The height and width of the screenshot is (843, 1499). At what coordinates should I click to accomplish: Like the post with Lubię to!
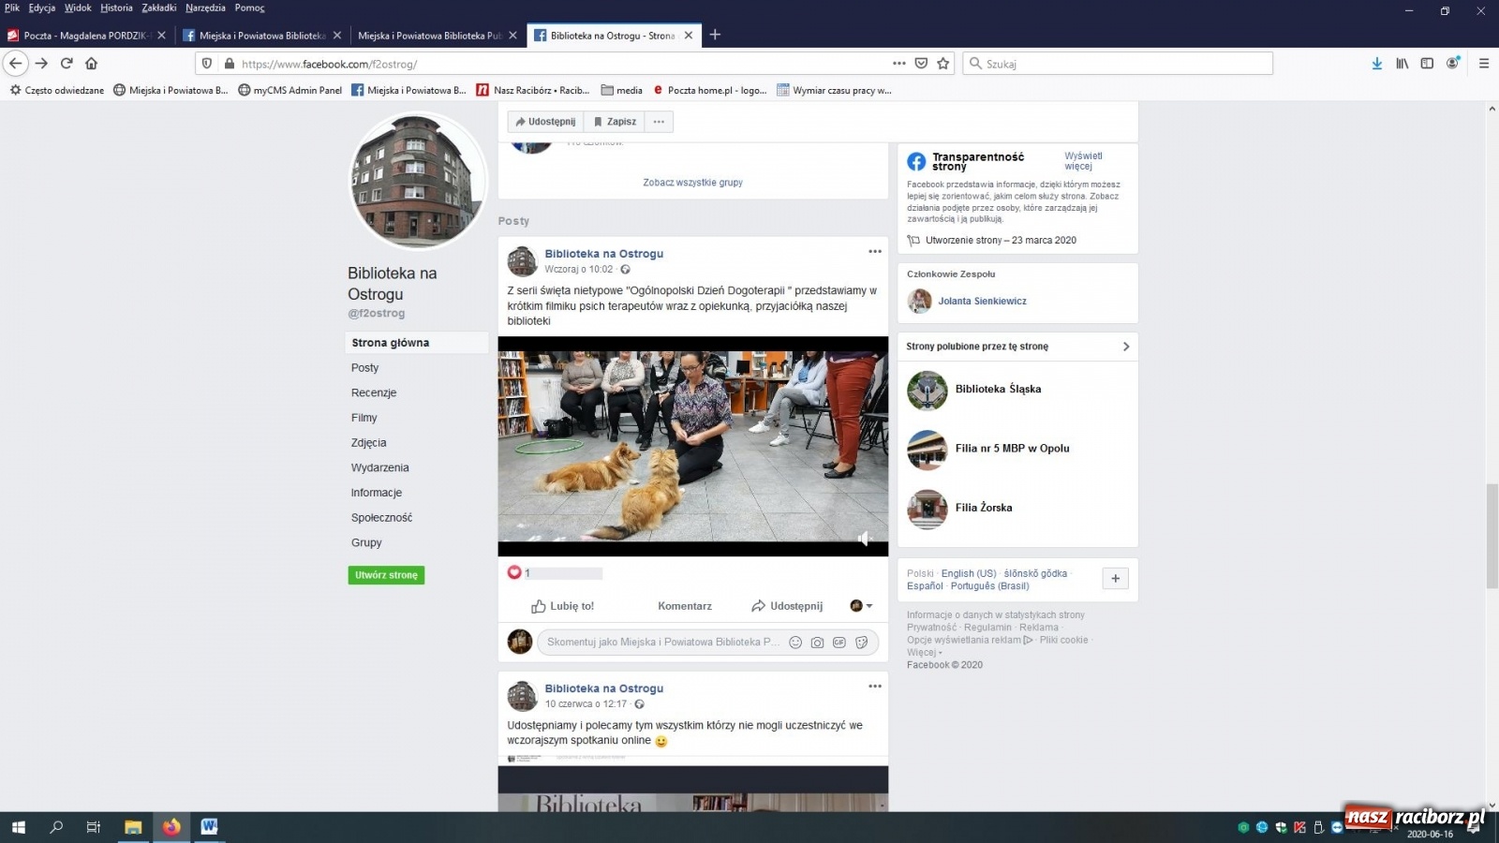click(x=563, y=606)
